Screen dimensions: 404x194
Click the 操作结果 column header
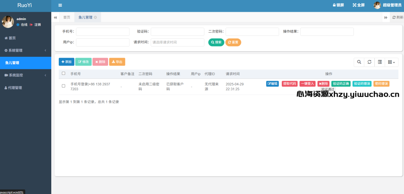pyautogui.click(x=173, y=74)
